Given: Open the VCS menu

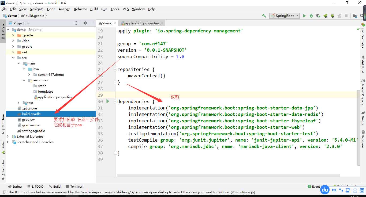Looking at the screenshot, I should [x=126, y=9].
